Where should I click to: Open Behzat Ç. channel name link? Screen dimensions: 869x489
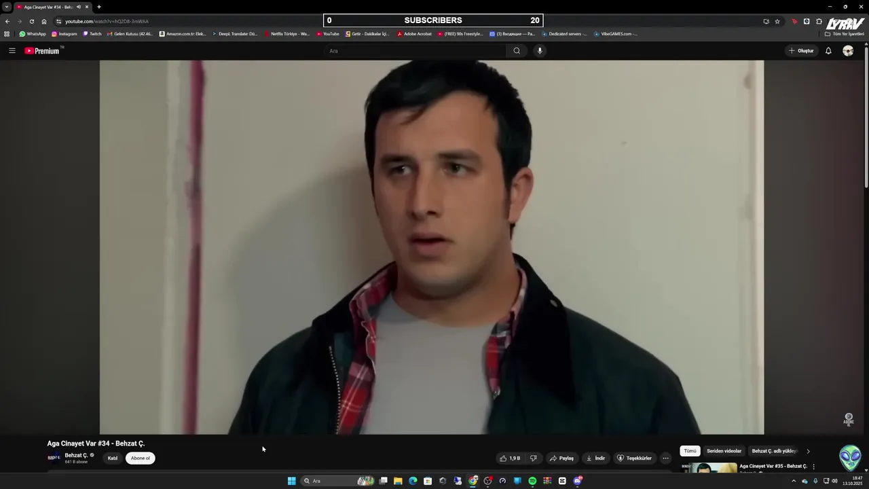click(76, 455)
